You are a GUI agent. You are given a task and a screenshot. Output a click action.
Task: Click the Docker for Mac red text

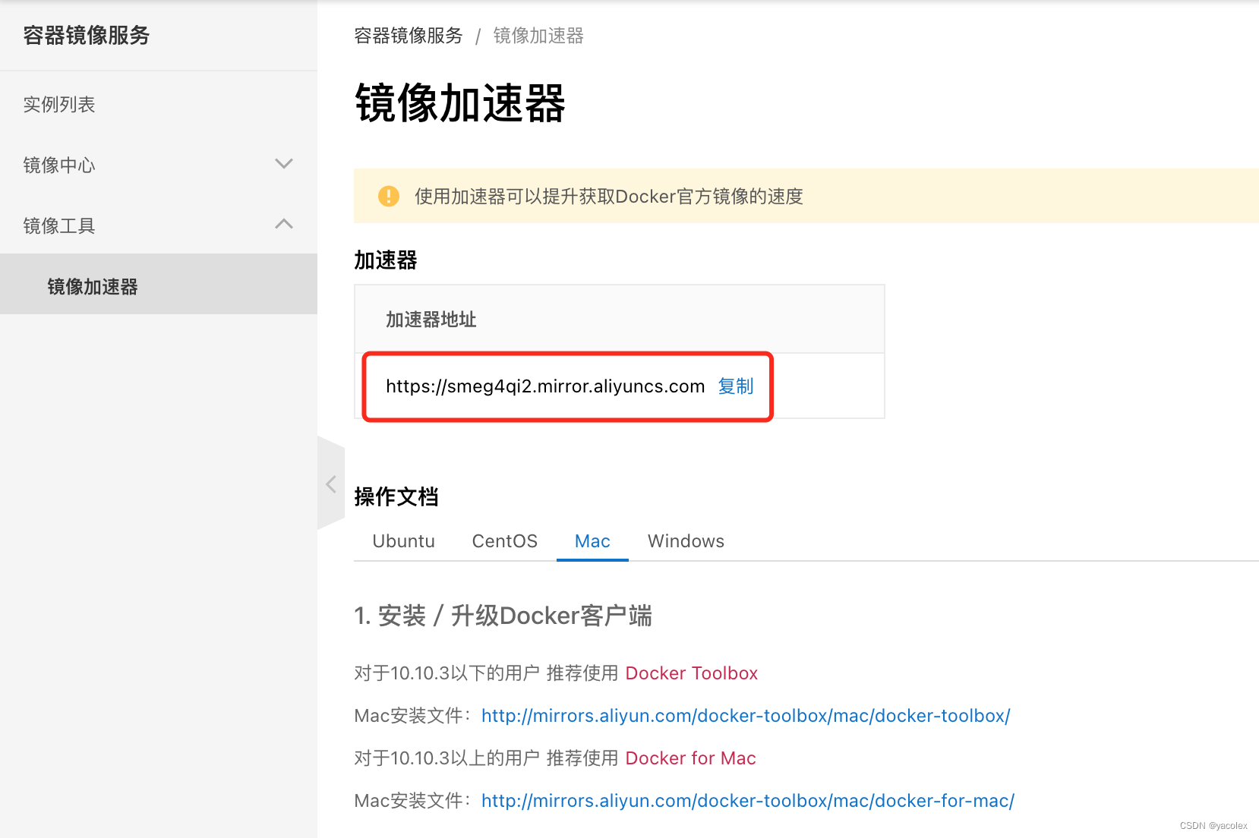click(x=691, y=758)
